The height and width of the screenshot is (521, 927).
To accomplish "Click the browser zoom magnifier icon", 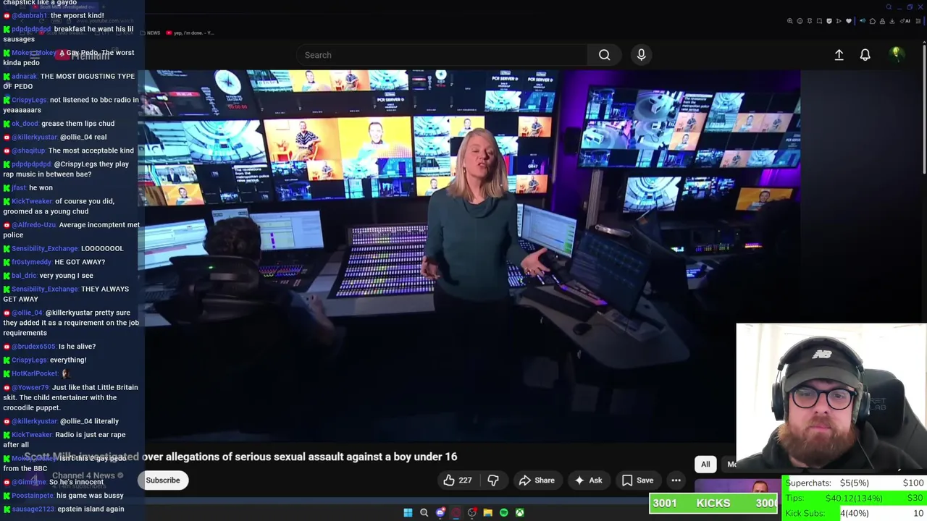I will (789, 21).
